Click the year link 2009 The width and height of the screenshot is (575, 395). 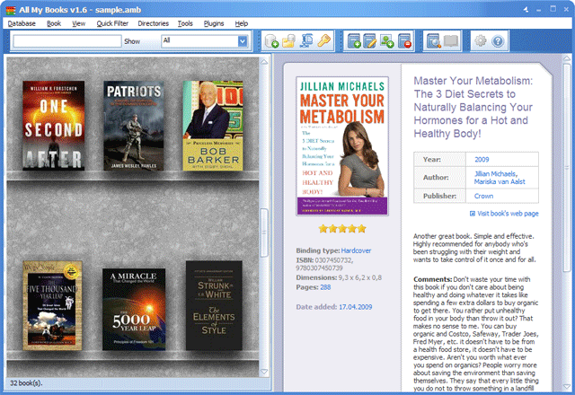click(x=482, y=160)
